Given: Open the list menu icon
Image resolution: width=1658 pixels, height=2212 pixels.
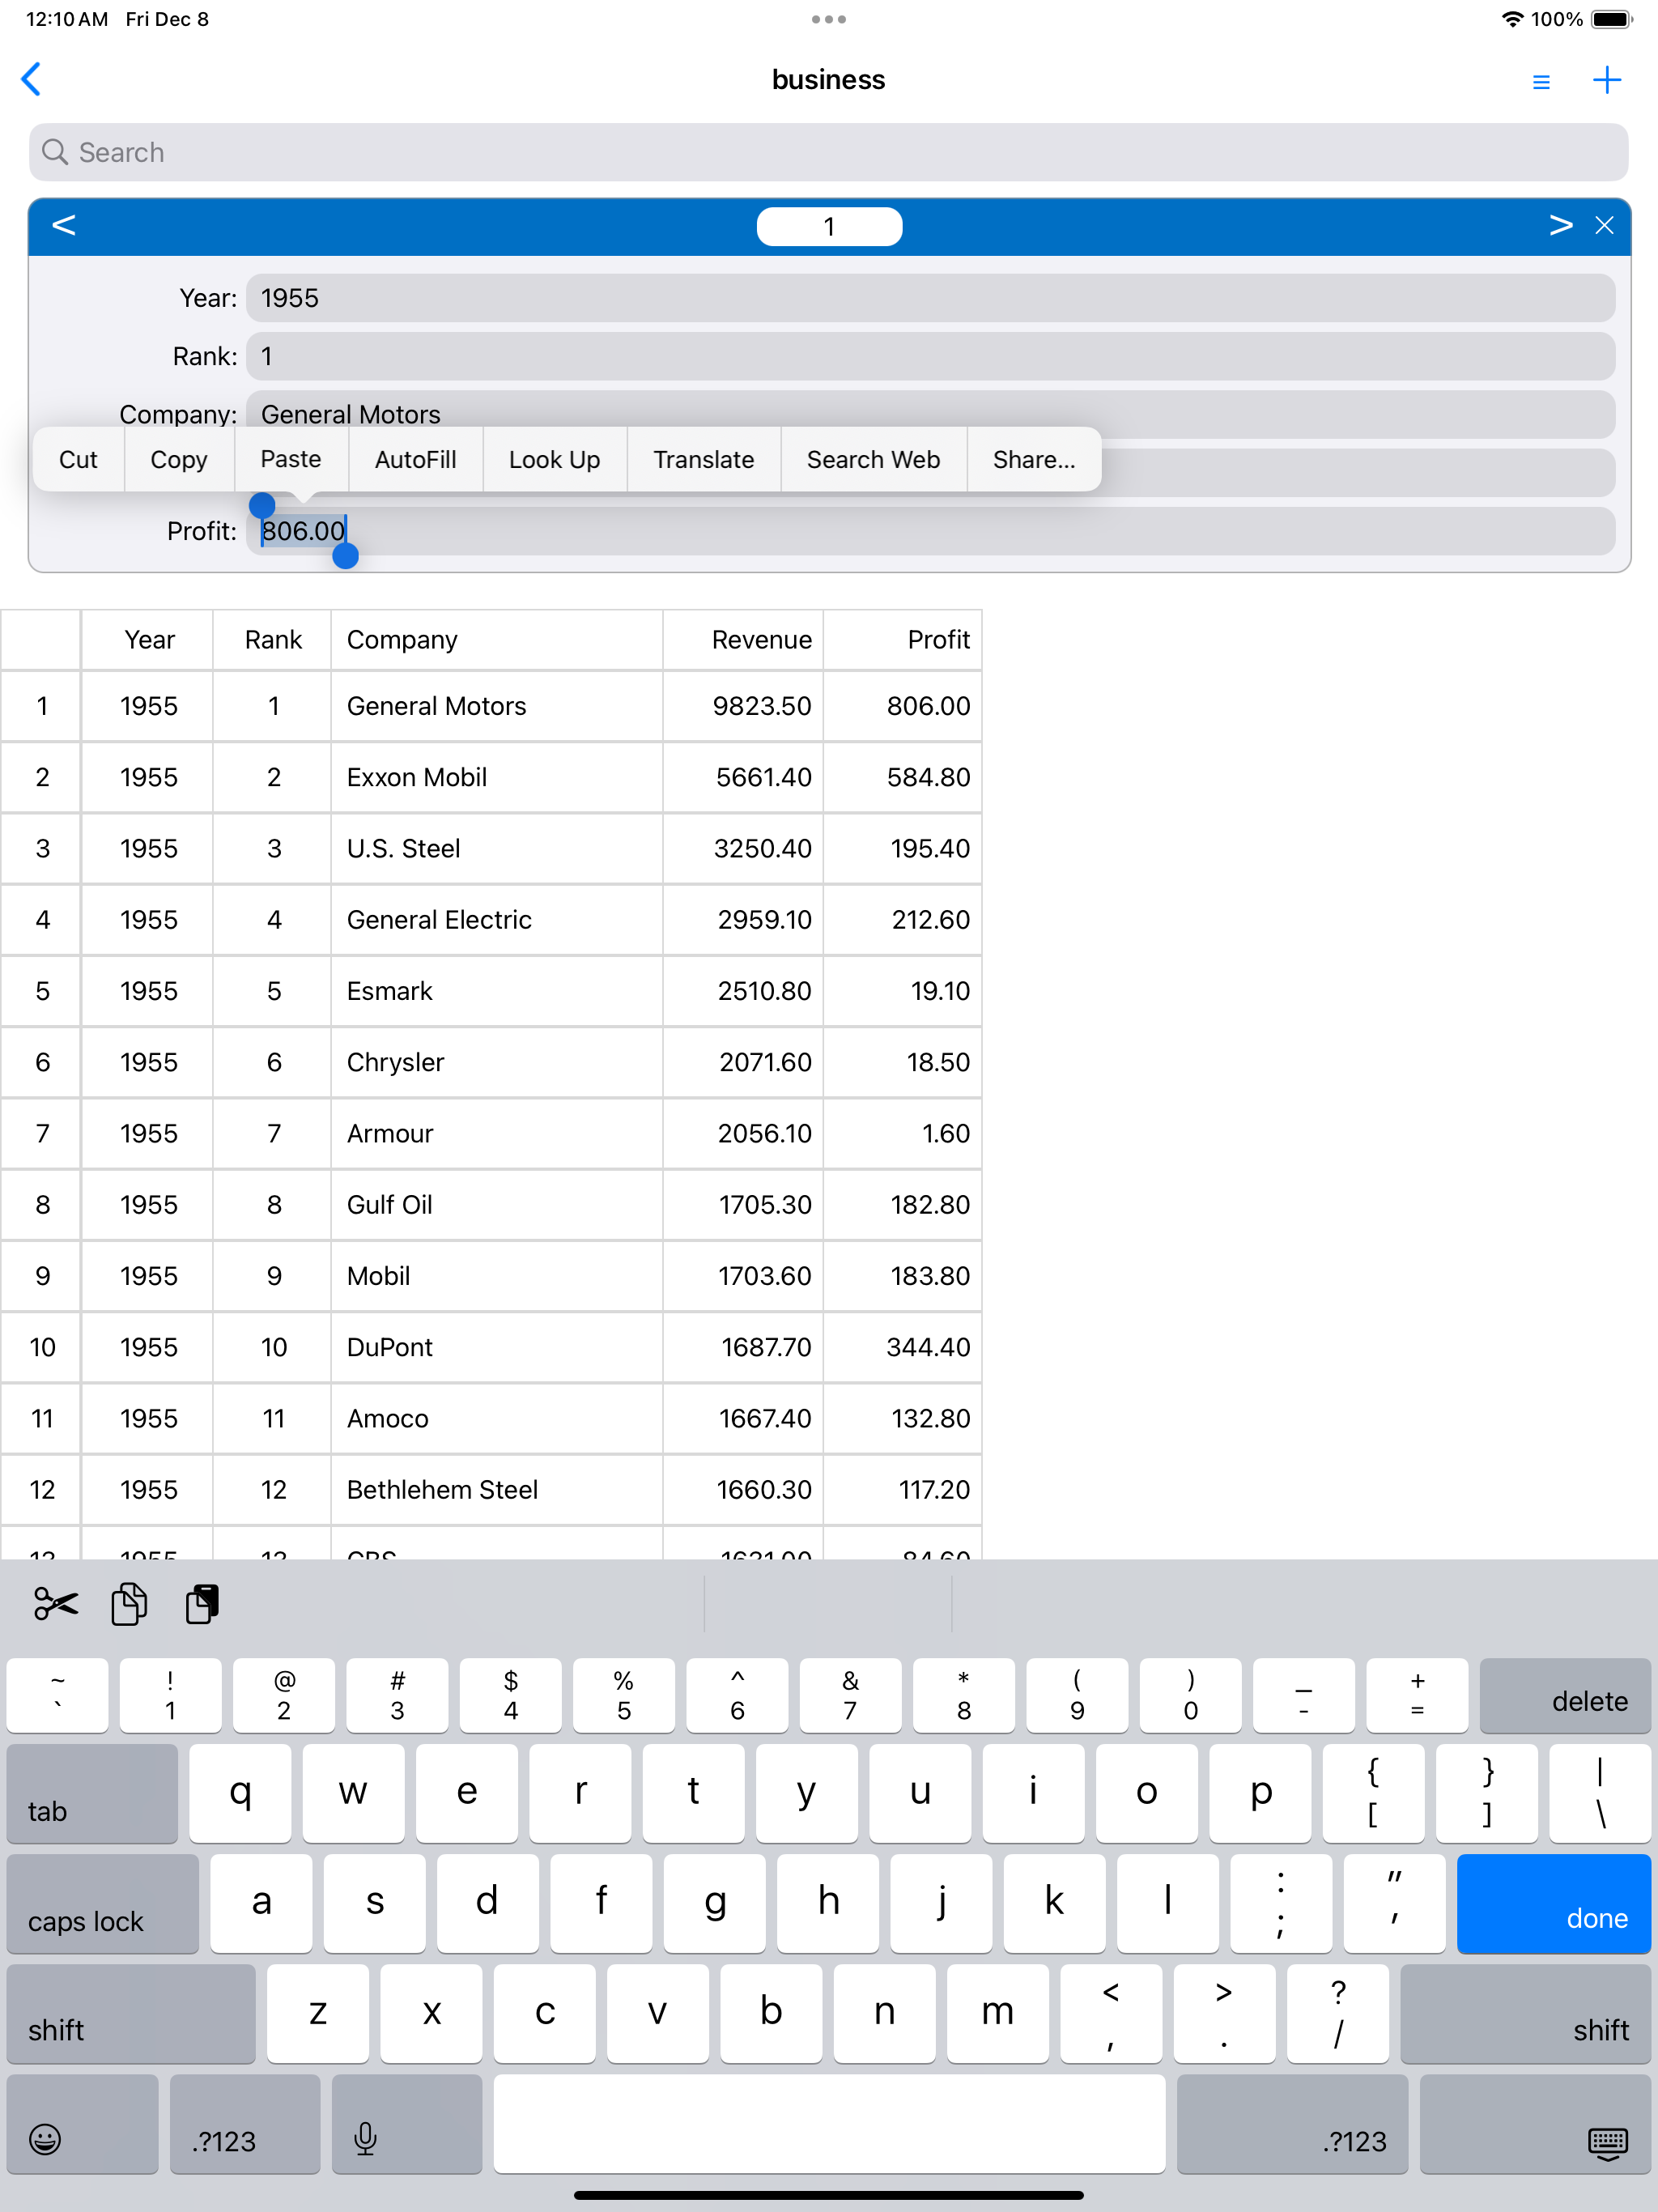Looking at the screenshot, I should point(1540,81).
